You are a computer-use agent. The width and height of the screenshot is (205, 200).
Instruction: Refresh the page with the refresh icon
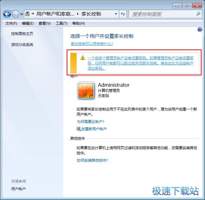(x=123, y=14)
